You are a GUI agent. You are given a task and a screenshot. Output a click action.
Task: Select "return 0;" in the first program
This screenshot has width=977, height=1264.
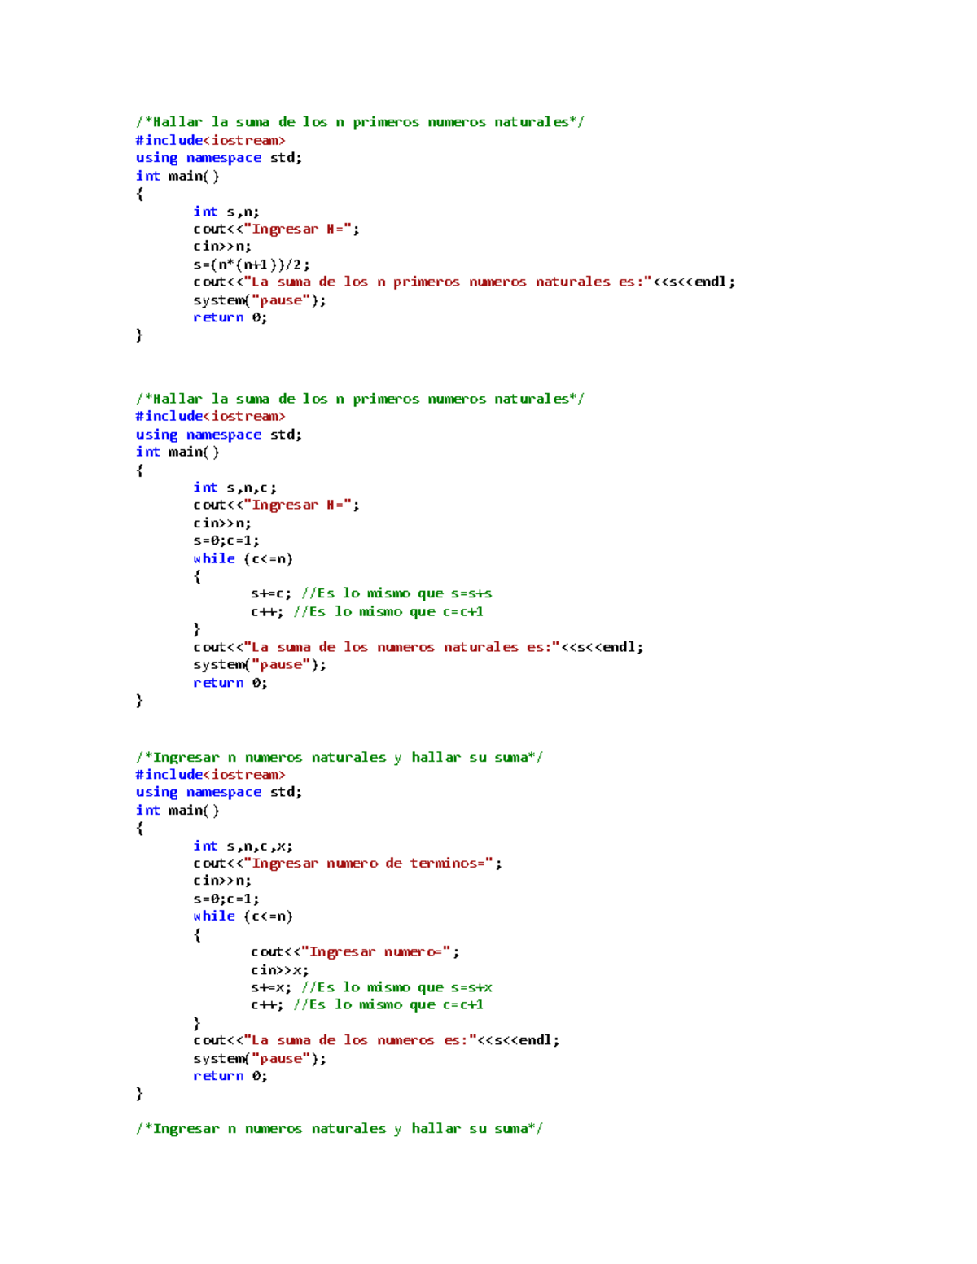[x=228, y=317]
